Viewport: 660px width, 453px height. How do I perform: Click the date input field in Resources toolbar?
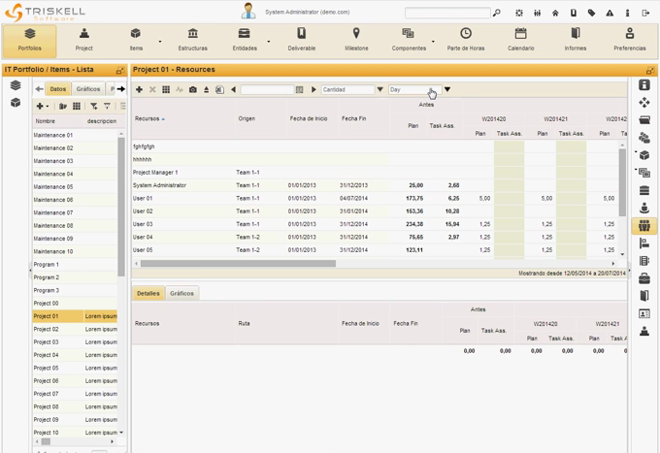tap(267, 89)
